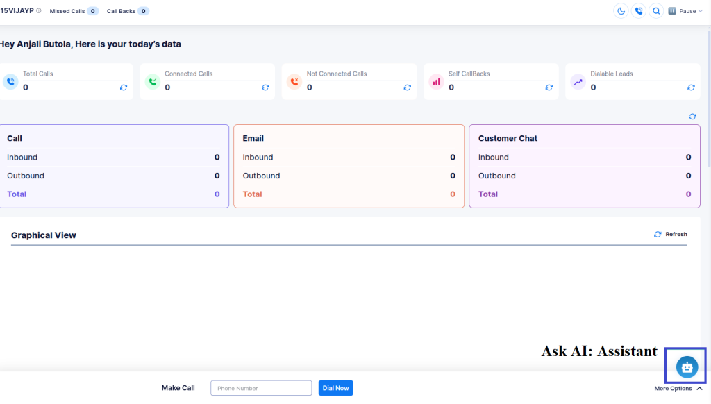Click the Total Calls phone icon
The height and width of the screenshot is (404, 711).
(10, 82)
